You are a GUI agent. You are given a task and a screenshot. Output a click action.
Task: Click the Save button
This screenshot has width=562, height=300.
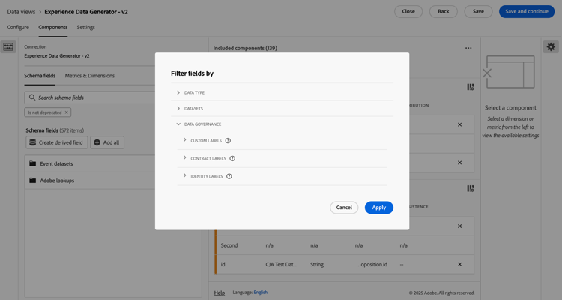478,11
